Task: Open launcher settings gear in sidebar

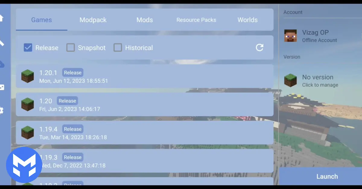Action: coord(2,110)
